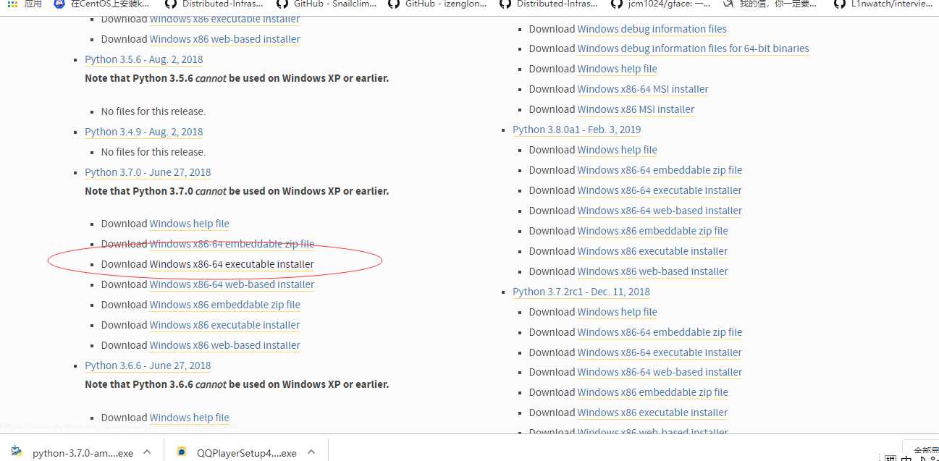Open python-3.7.0 exe file icon in download bar

click(x=17, y=452)
